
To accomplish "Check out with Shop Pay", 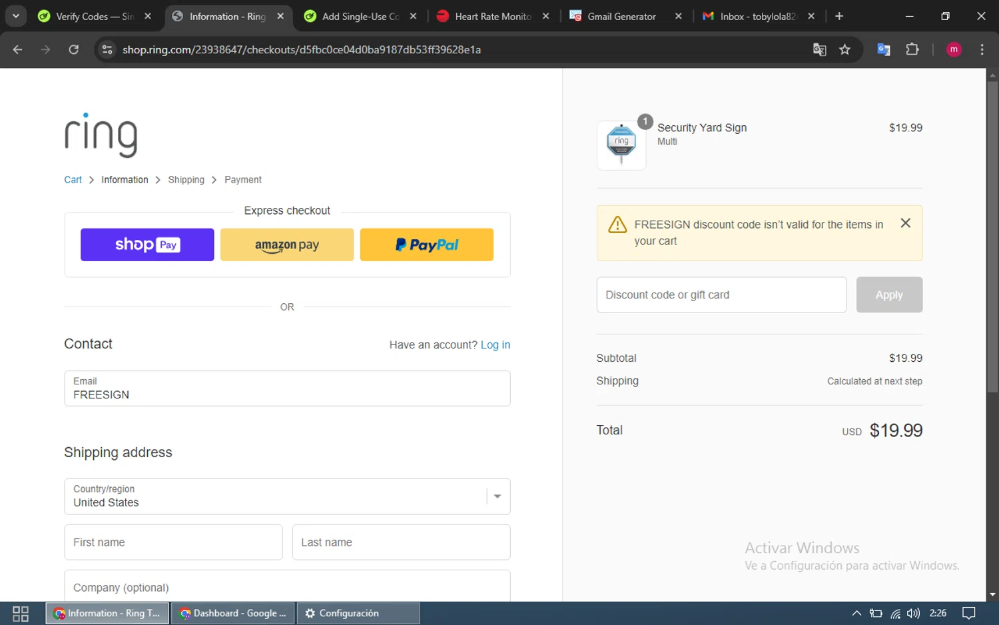I will [x=147, y=245].
